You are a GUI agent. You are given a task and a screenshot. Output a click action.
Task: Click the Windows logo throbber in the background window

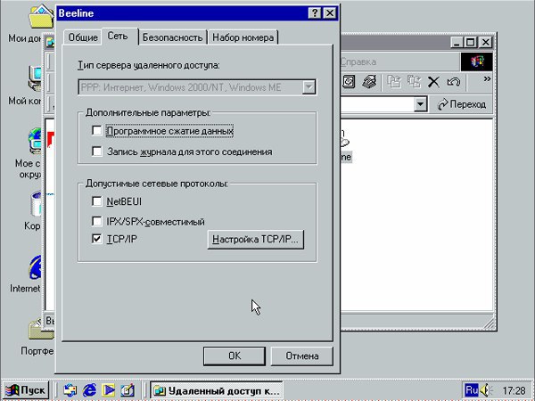[x=477, y=61]
